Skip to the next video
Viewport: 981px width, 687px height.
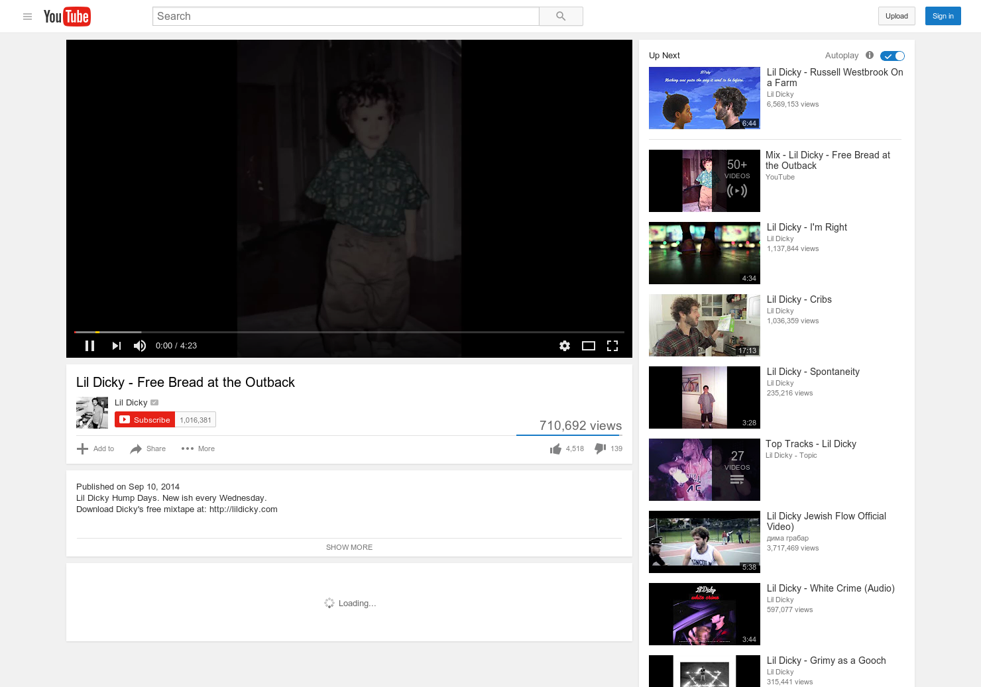(117, 346)
